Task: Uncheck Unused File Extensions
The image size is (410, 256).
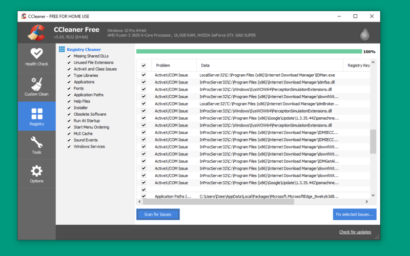Action: coord(69,62)
